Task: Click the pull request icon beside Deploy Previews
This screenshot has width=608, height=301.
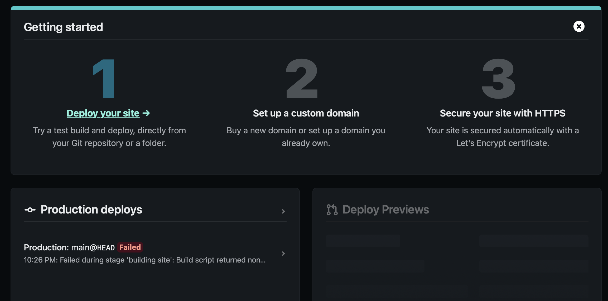Action: tap(332, 210)
